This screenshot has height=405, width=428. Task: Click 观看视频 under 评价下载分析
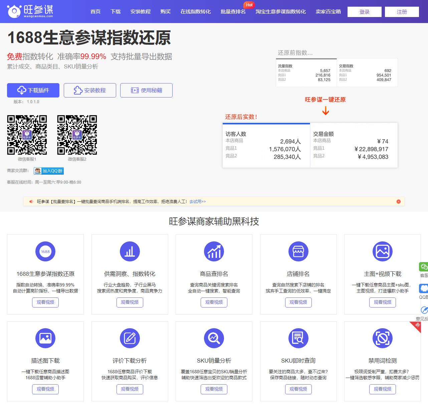(x=130, y=389)
